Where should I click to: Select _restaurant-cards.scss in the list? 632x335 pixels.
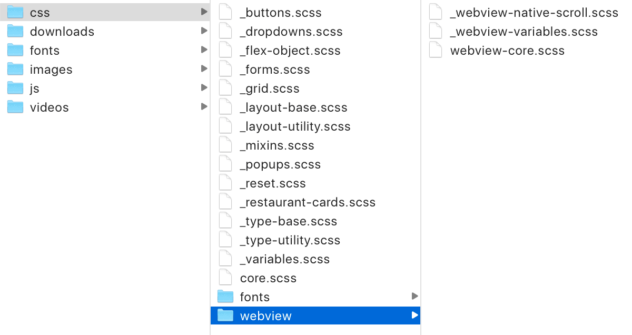point(308,202)
